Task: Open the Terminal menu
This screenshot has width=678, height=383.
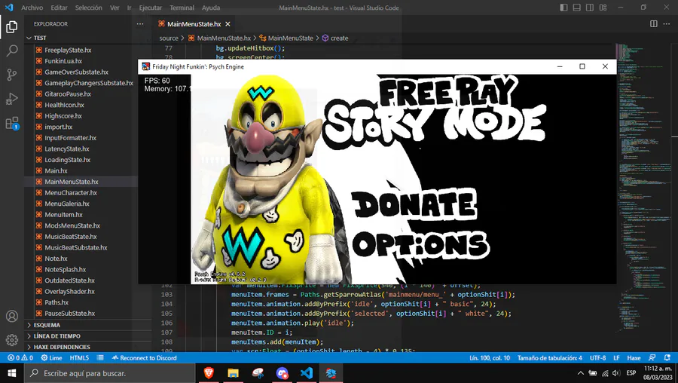Action: point(182,8)
